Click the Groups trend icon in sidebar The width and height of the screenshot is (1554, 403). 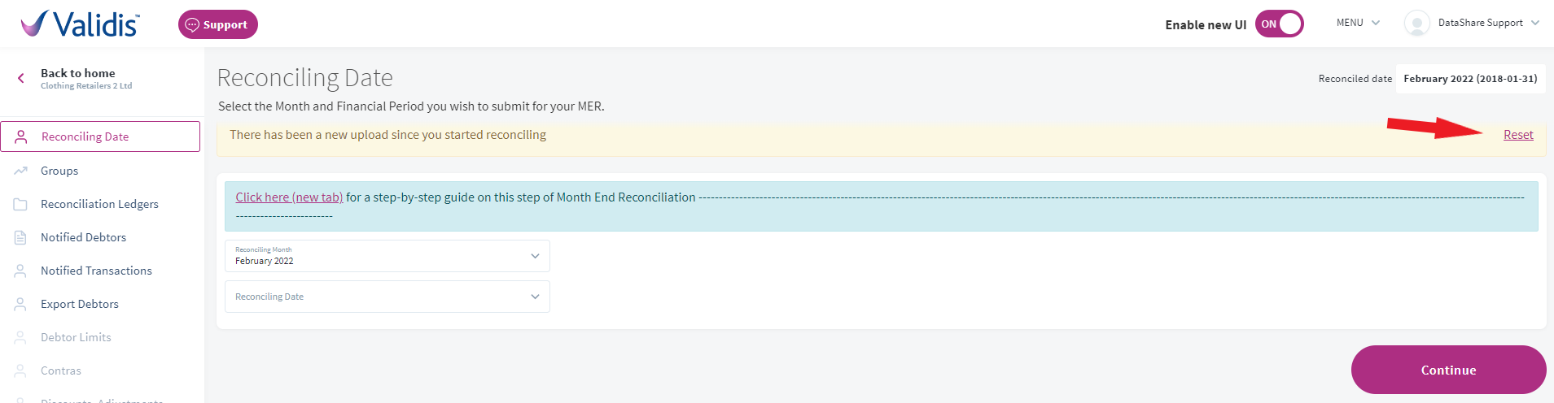(21, 171)
